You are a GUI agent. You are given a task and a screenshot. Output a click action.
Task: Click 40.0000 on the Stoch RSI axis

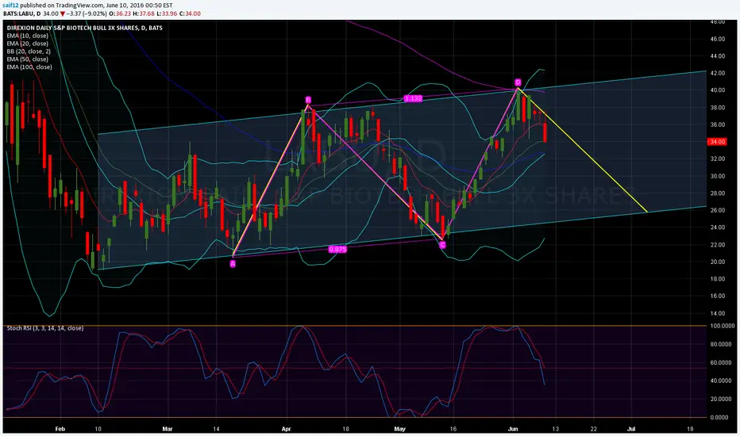(723, 381)
